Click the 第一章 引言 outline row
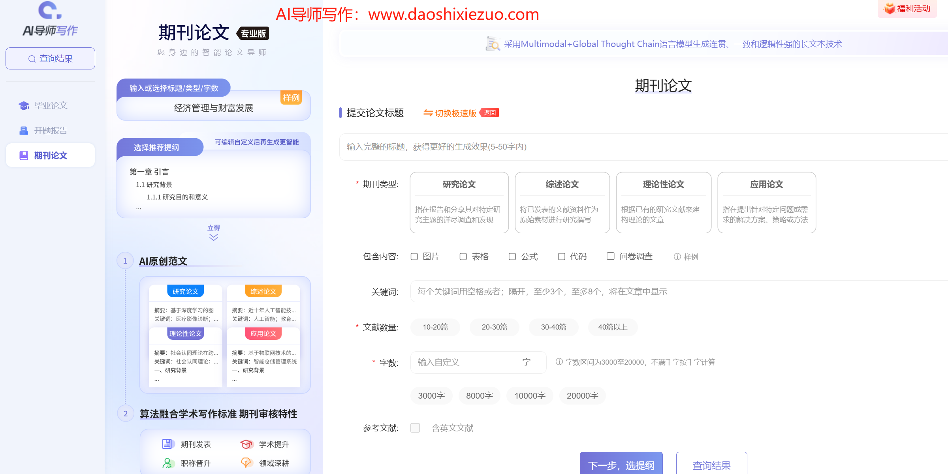 [x=149, y=172]
